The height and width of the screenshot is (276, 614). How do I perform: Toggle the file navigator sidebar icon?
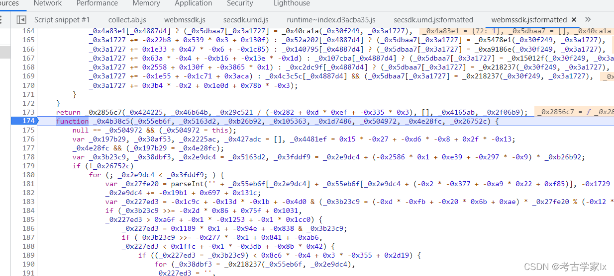pos(21,20)
